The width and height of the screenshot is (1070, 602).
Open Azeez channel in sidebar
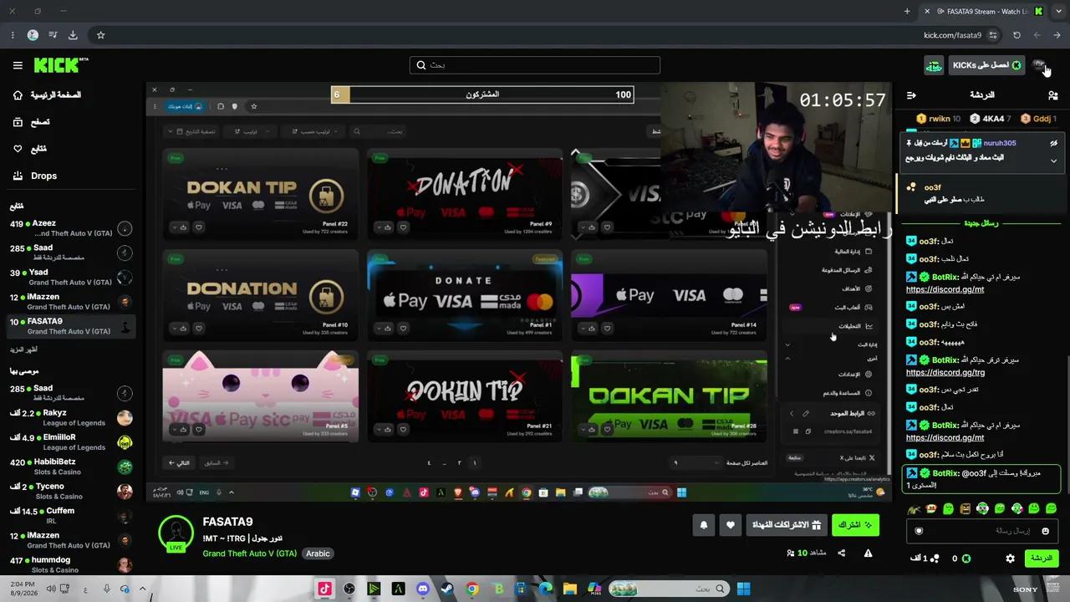click(x=71, y=228)
